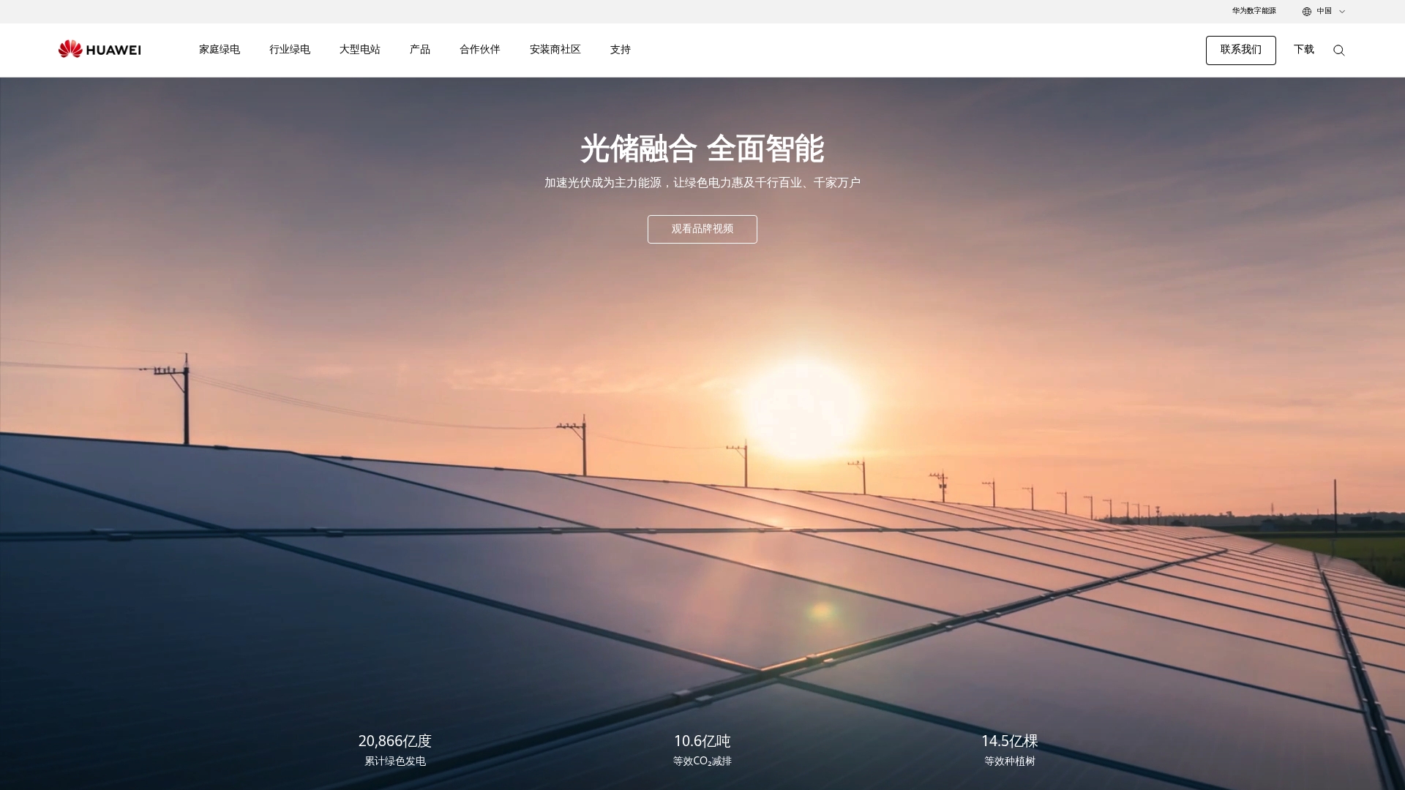The width and height of the screenshot is (1405, 790).
Task: Click 观看品牌视频 to watch brand video
Action: 702,229
